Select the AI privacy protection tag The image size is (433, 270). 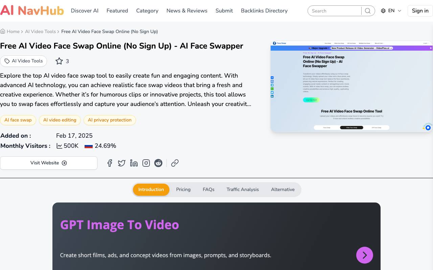click(x=110, y=120)
